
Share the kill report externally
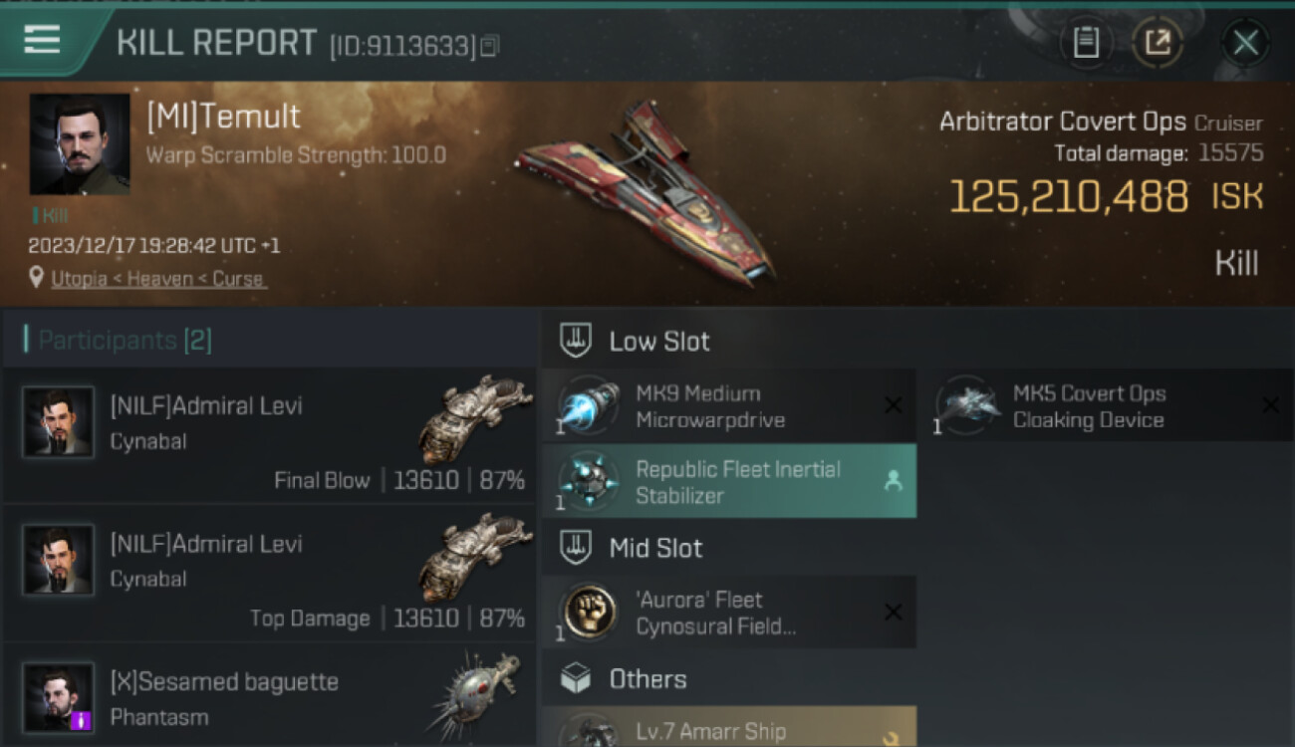[1157, 43]
